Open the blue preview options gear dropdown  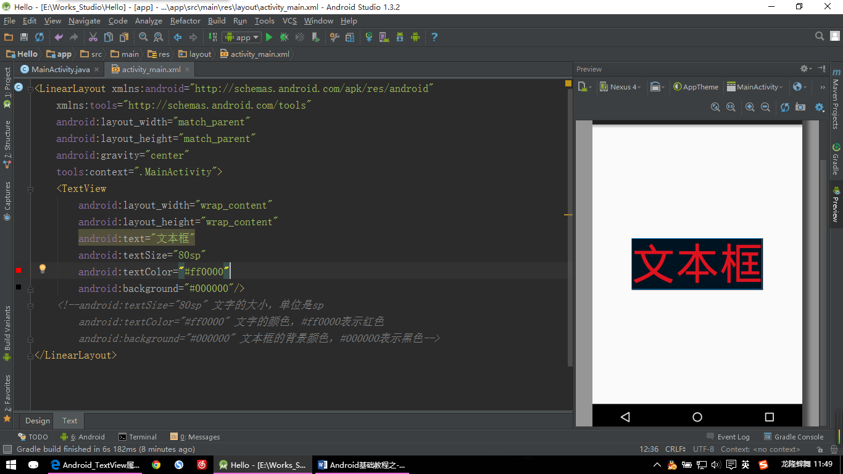pos(820,107)
